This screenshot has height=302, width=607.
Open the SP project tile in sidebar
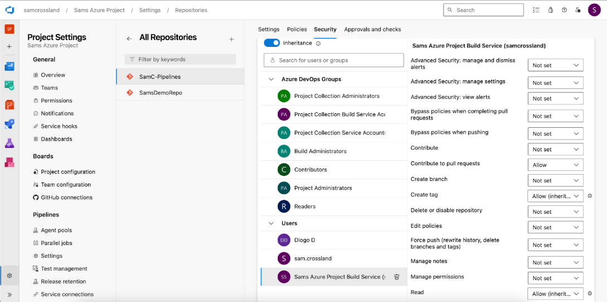pos(9,29)
